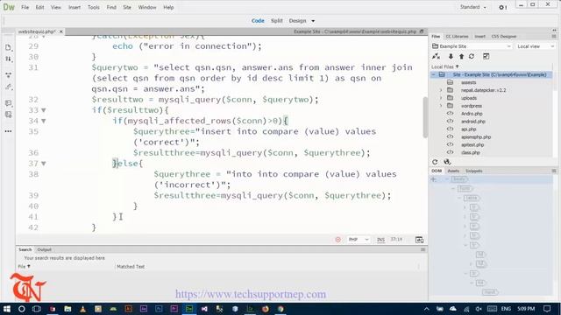Open Files panel options menu icon
The height and width of the screenshot is (315, 561).
[553, 37]
